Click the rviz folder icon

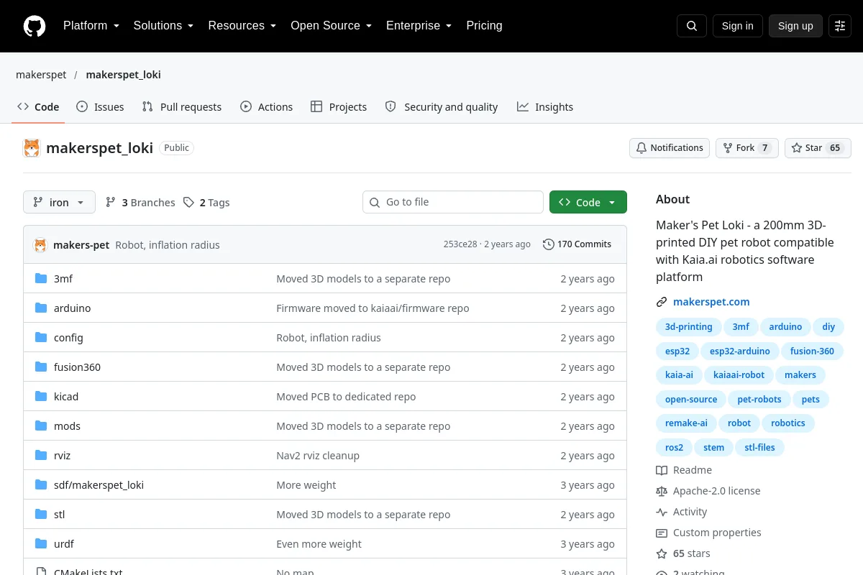click(x=41, y=456)
